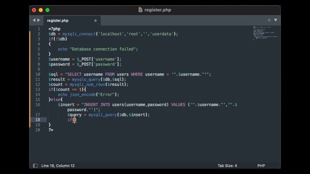Click the }else{ statement on line 15

point(56,100)
